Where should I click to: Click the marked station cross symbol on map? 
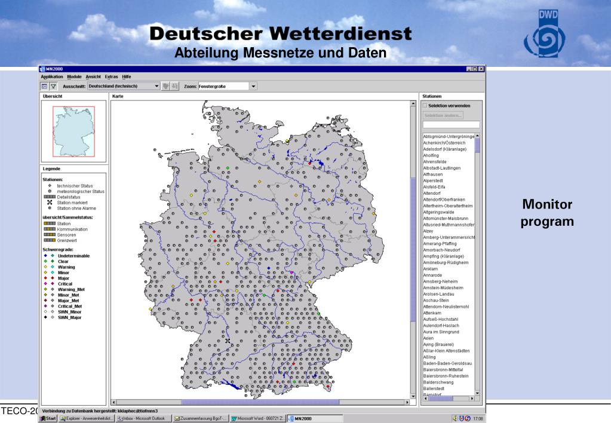228,341
